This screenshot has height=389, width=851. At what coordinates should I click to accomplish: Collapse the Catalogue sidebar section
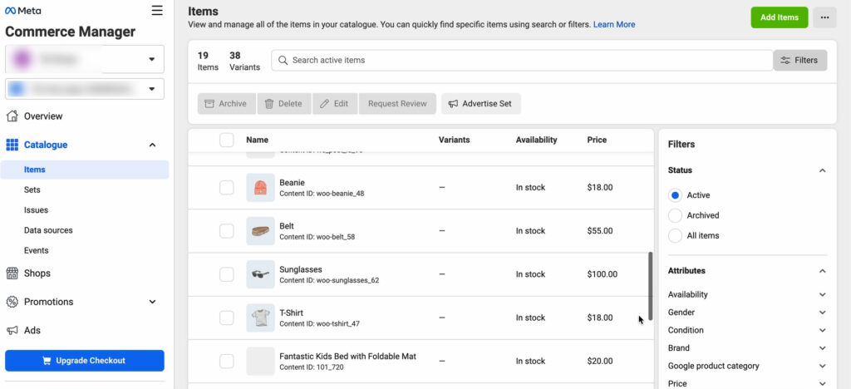coord(152,145)
